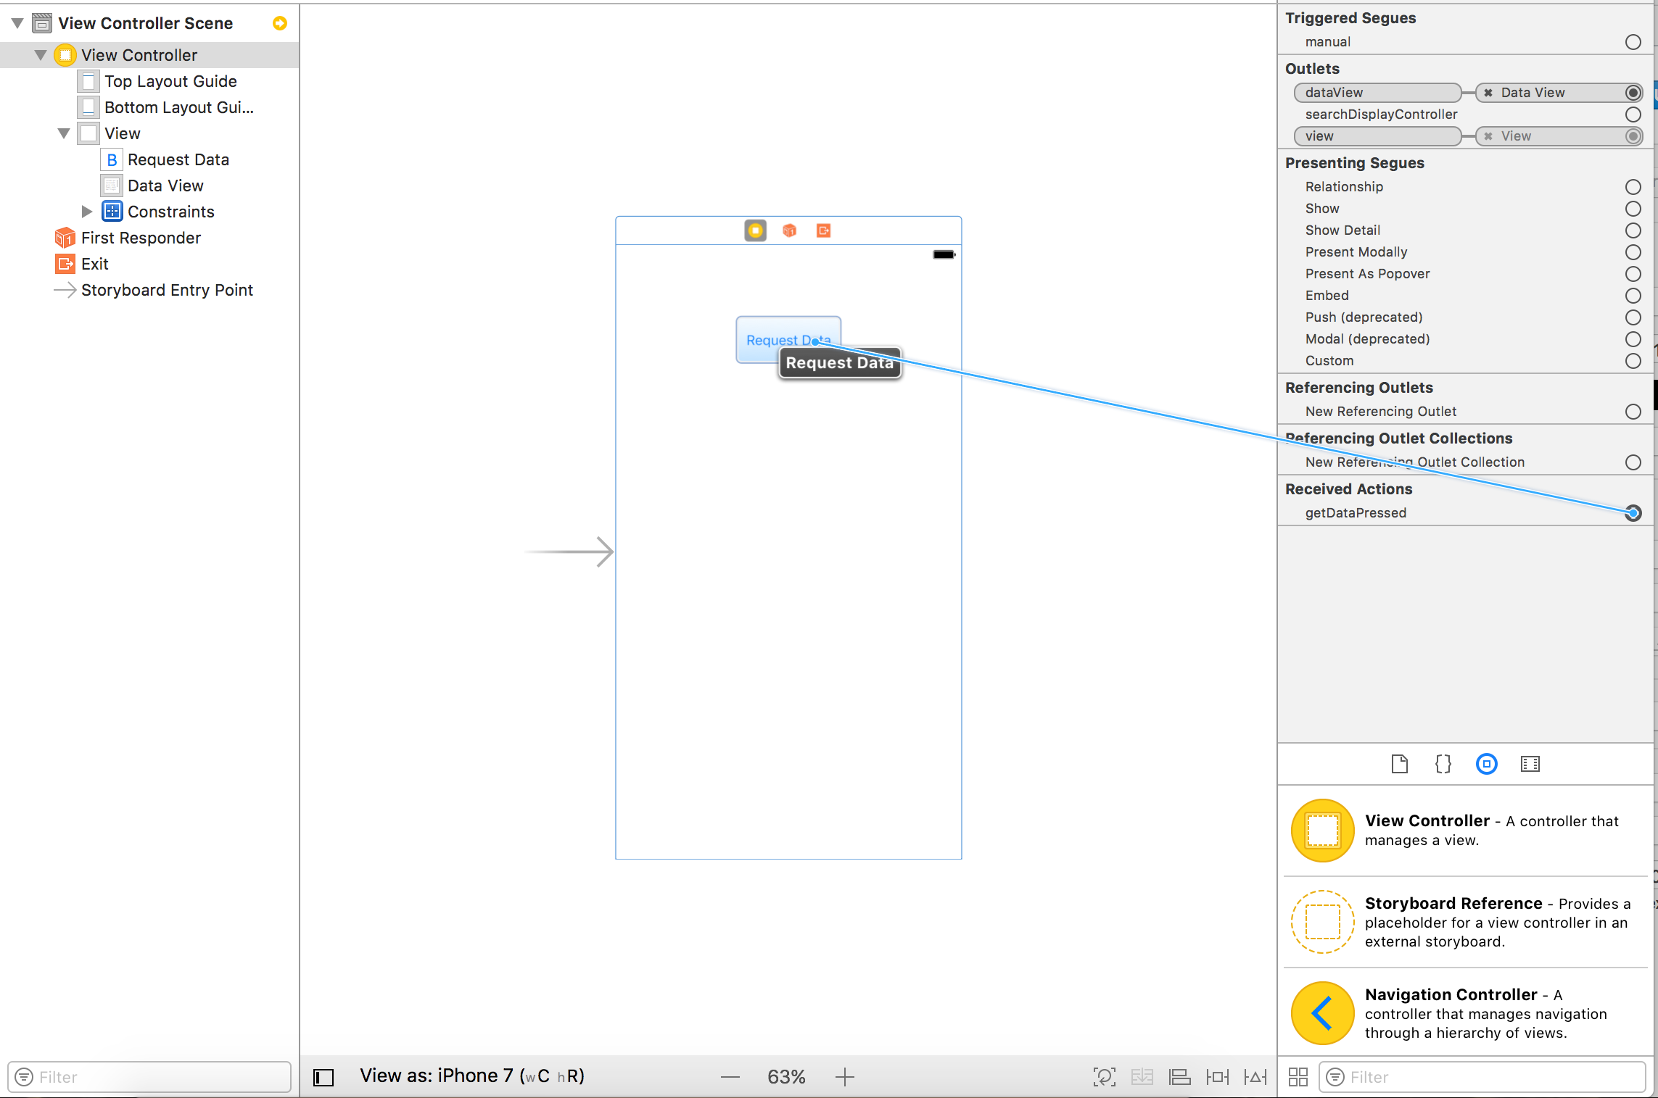The image size is (1658, 1098).
Task: Open Resolve Auto Layout Issues tool
Action: click(x=1255, y=1077)
